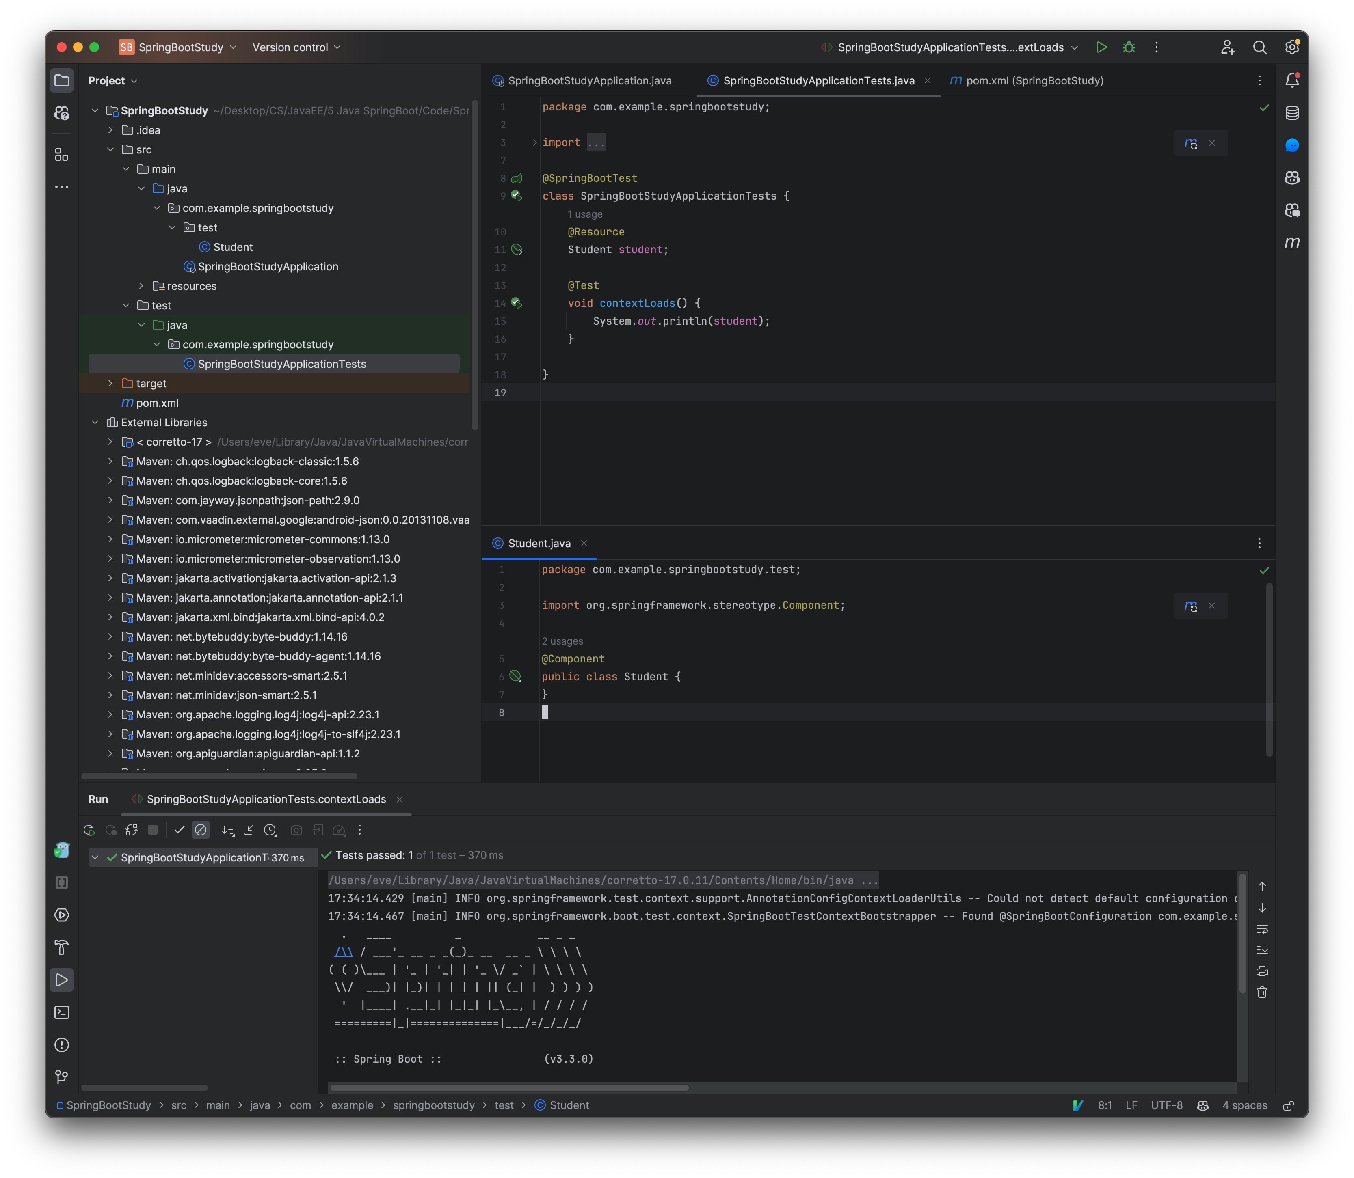Rerun the contextLoads test

[x=89, y=830]
